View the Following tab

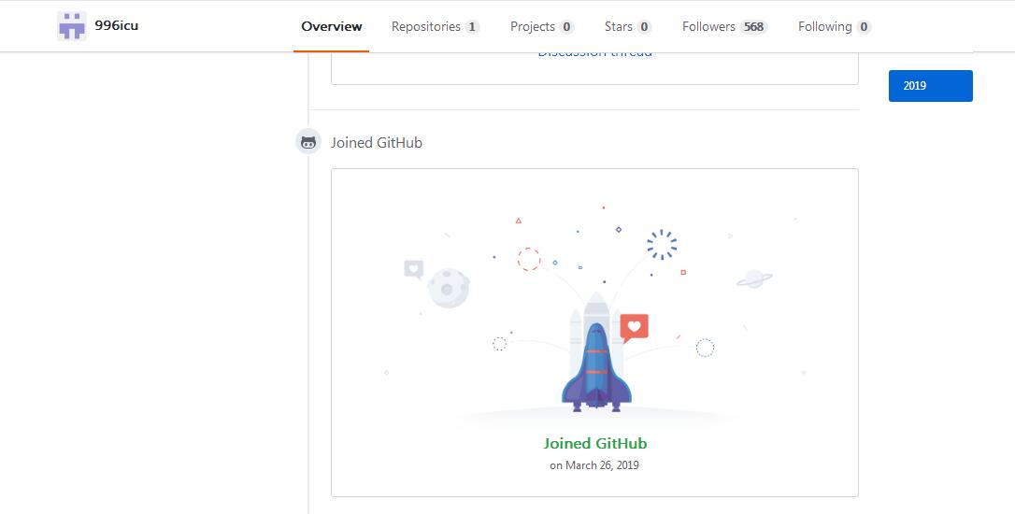(835, 26)
